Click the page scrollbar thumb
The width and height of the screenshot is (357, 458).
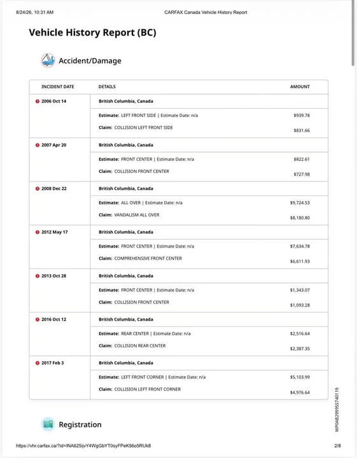353,32
